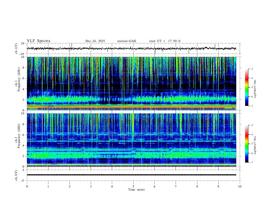Click the ch.1 colorbar "log(PSD)(V²/Hz)" label
The width and height of the screenshot is (270, 209).
[x=255, y=89]
